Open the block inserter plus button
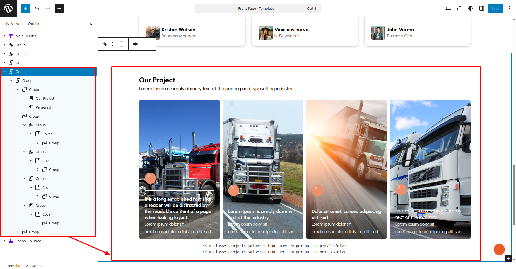516x269 pixels. coord(25,8)
